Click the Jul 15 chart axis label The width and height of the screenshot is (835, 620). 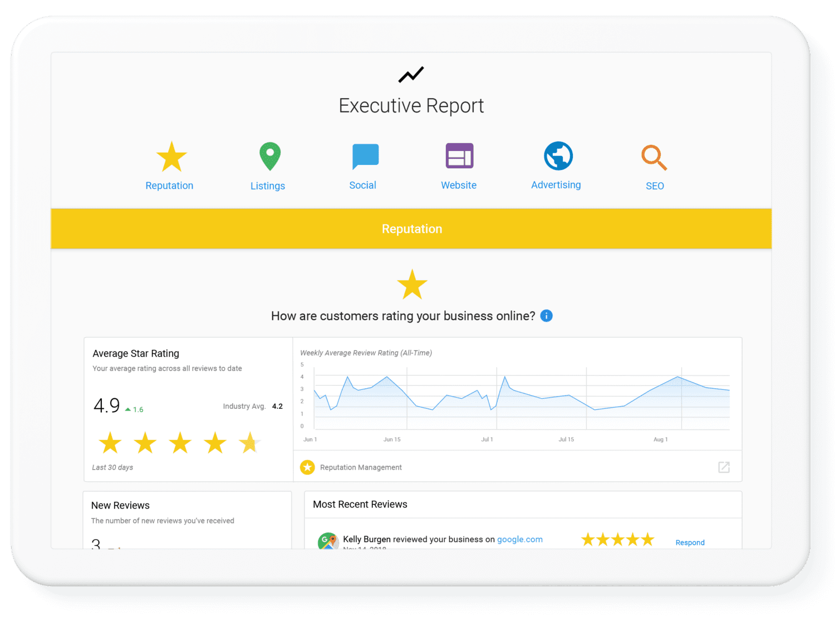pyautogui.click(x=566, y=440)
